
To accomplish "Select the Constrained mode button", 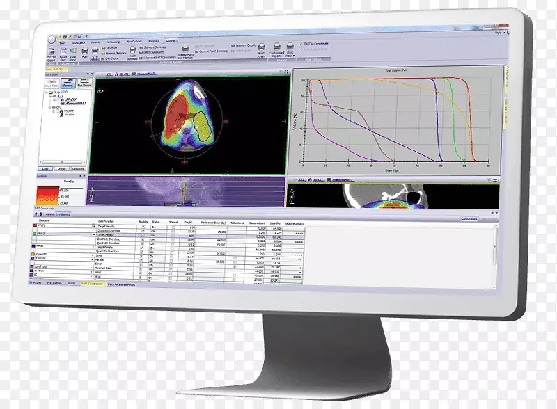I will [x=63, y=214].
